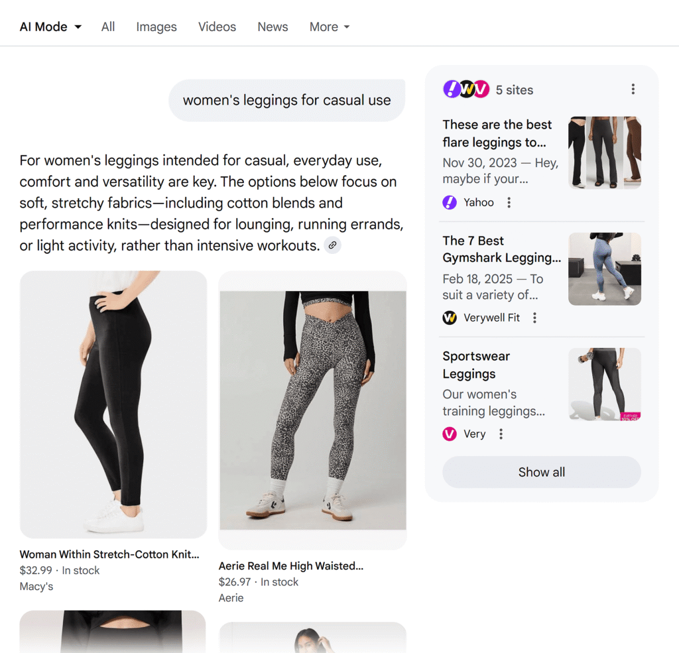Open the Woman Within Stretch-Cotton Knit product link

point(109,554)
